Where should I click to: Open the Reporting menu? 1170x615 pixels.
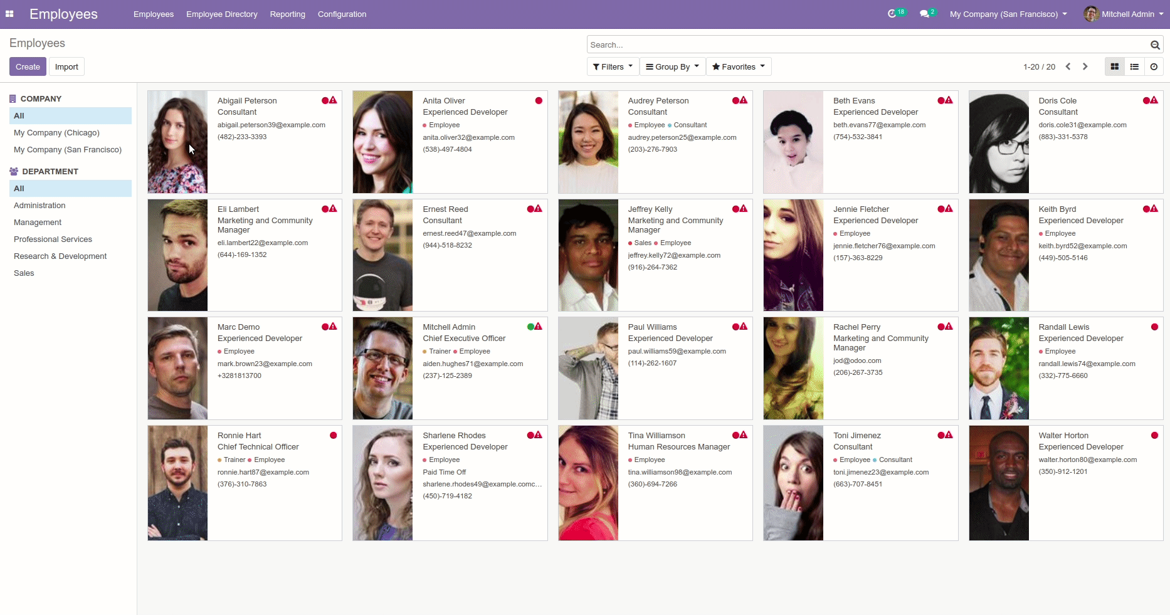click(288, 14)
